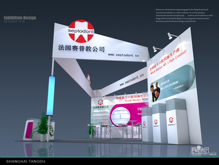Click the potted plant beside pink counter
The width and height of the screenshot is (219, 165).
coord(42,127)
